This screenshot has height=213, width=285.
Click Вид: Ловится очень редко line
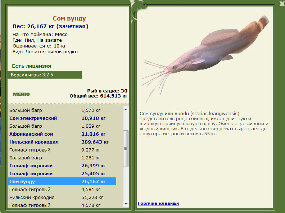(45, 52)
